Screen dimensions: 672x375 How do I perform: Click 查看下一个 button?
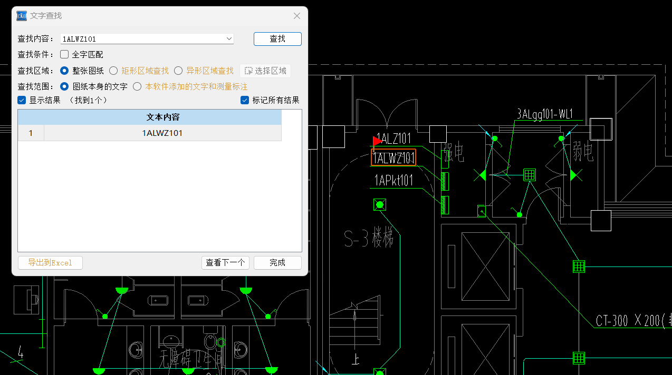point(225,262)
